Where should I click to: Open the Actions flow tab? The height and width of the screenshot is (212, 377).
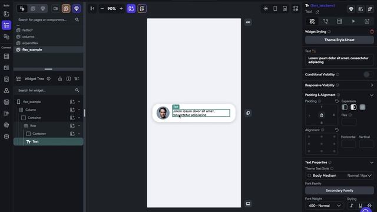(x=326, y=21)
